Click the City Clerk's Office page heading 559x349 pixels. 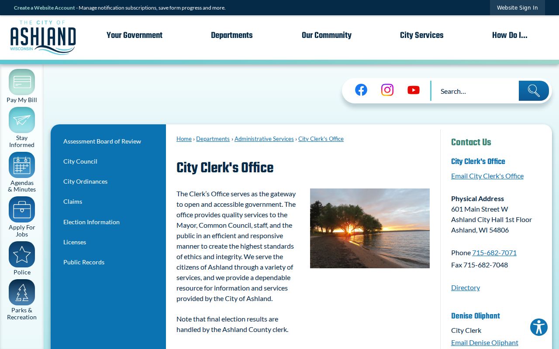(225, 168)
